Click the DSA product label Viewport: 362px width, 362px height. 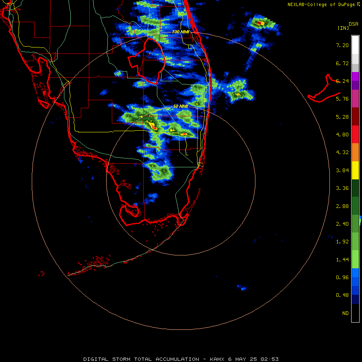354,24
